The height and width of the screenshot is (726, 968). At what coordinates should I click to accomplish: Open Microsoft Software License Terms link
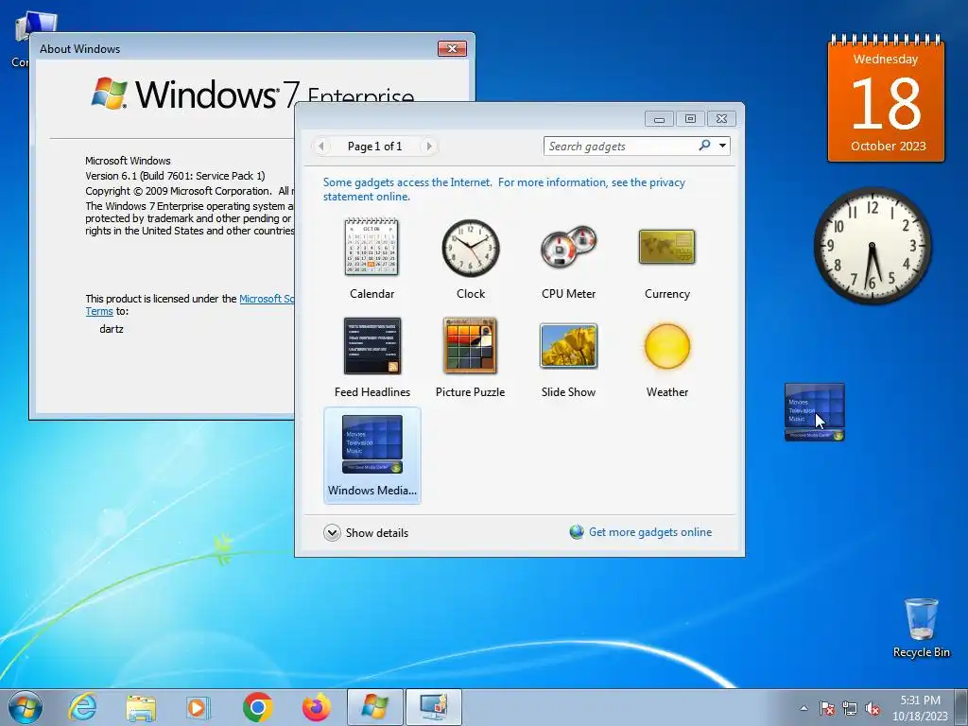point(266,299)
